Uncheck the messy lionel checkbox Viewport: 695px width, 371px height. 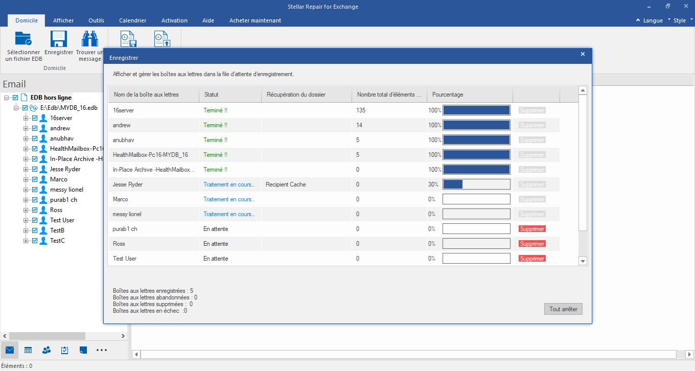[x=35, y=190]
